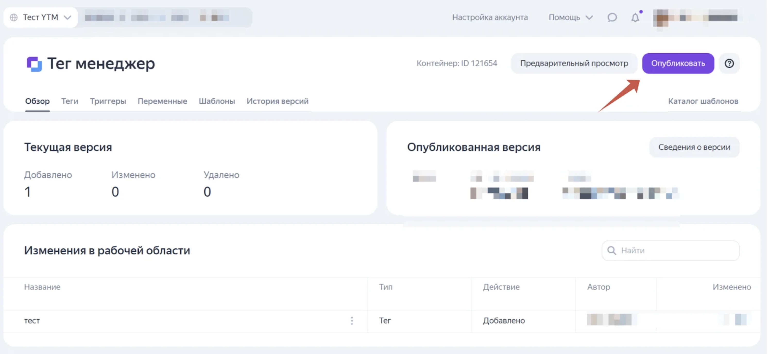768x354 pixels.
Task: Click the search magnifier icon
Action: tap(611, 250)
